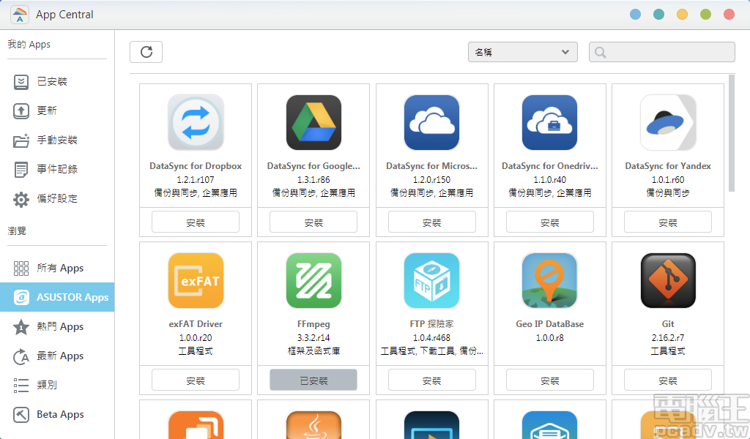Click the DataSync for Google Drive icon

coord(313,122)
